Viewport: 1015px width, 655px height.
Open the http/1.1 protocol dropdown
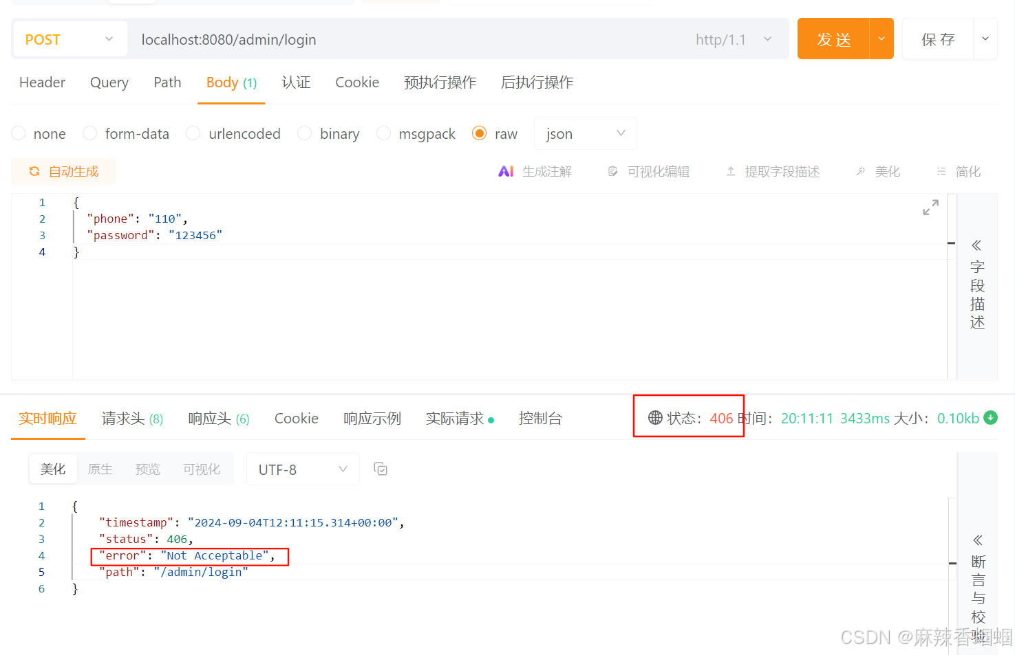coord(734,40)
